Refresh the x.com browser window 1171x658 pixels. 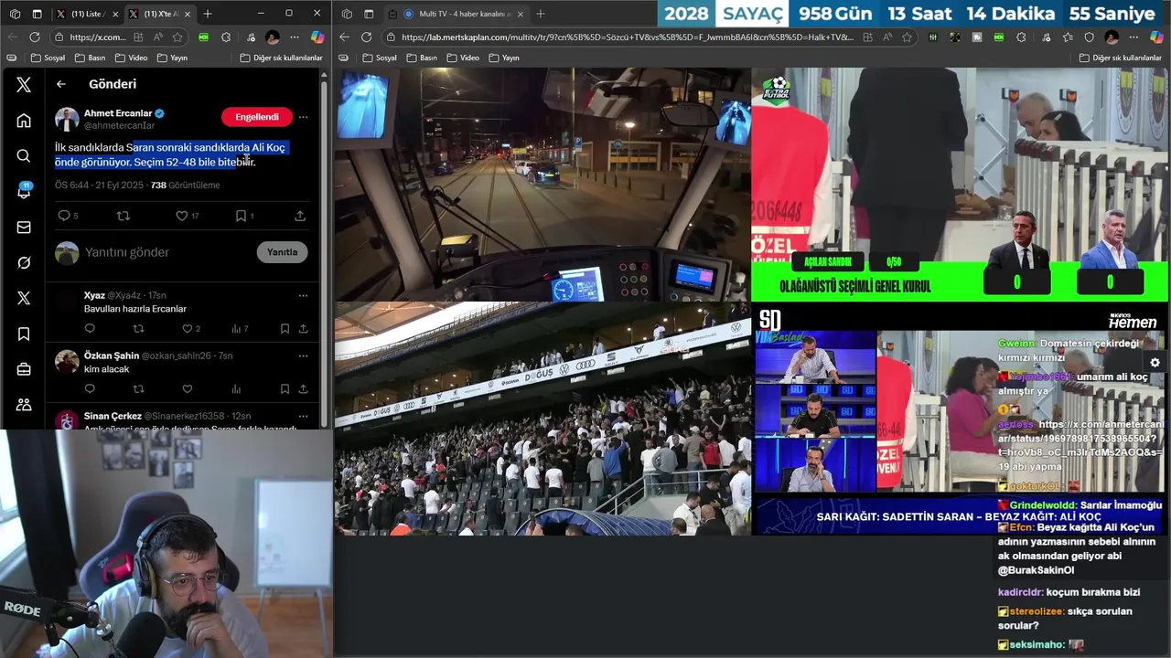click(x=35, y=37)
